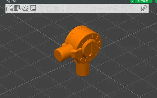Open the 校准 calibration menu
The height and width of the screenshot is (98, 157).
12,1
